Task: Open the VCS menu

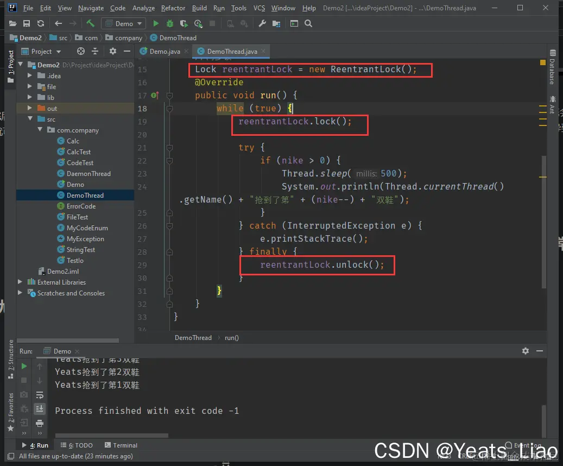Action: pos(259,8)
